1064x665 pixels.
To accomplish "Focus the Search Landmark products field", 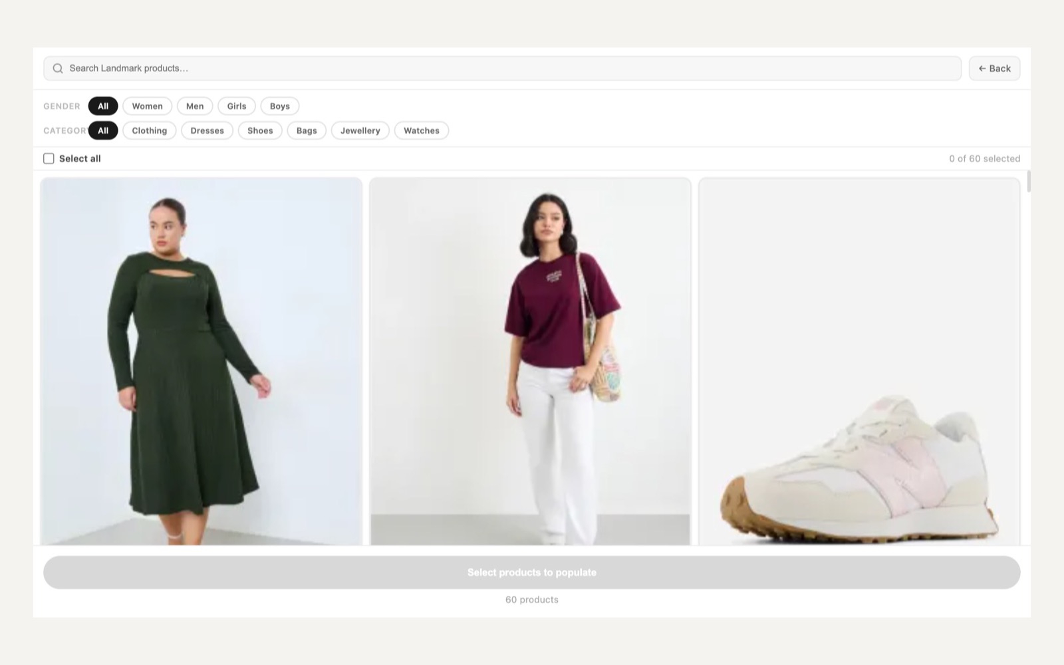I will click(x=502, y=68).
